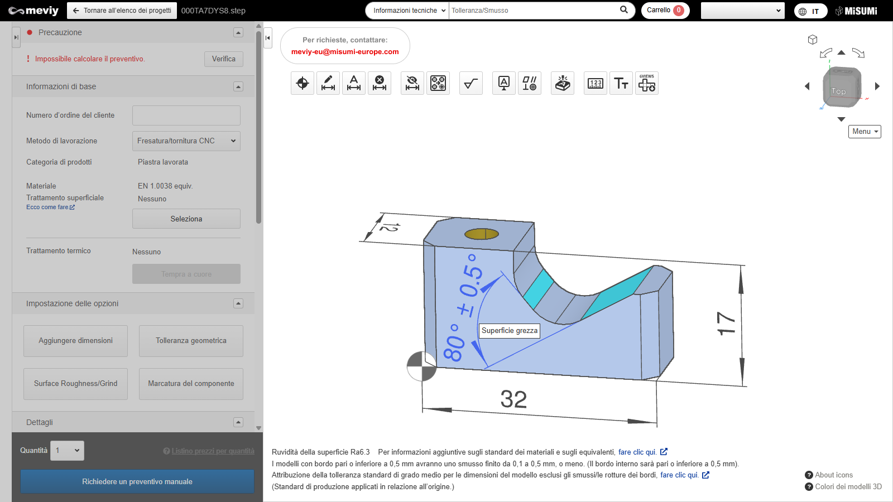Click the part marking engraving tool icon

tap(563, 83)
